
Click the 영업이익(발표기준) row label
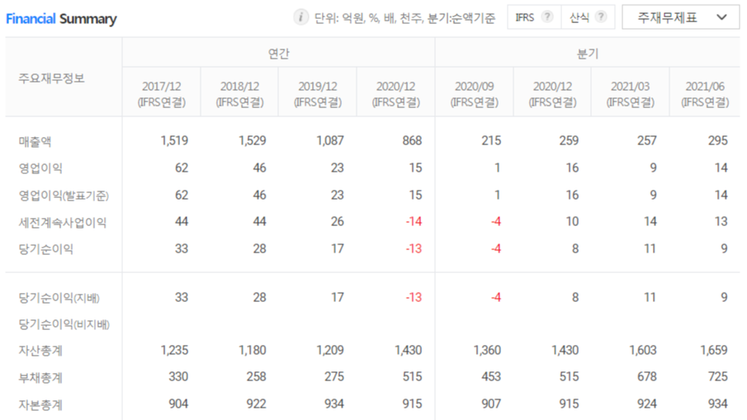tap(64, 196)
